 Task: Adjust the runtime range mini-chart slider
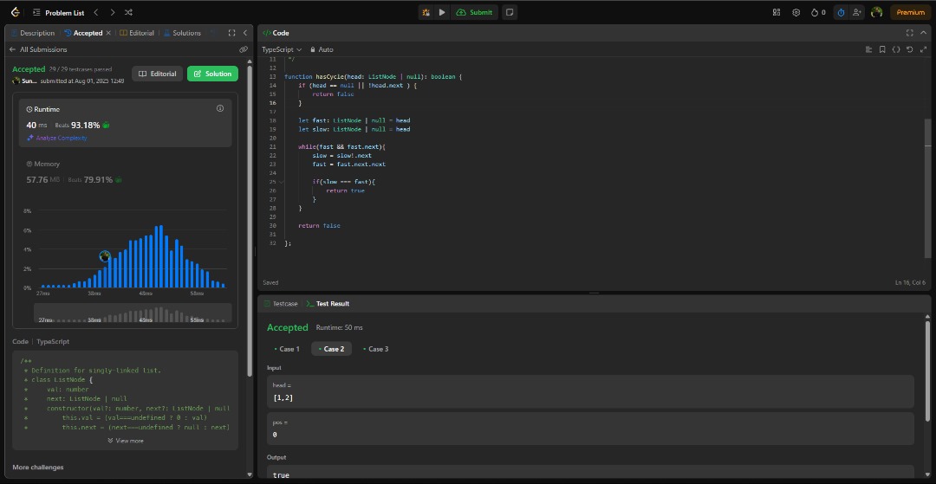pyautogui.click(x=133, y=313)
